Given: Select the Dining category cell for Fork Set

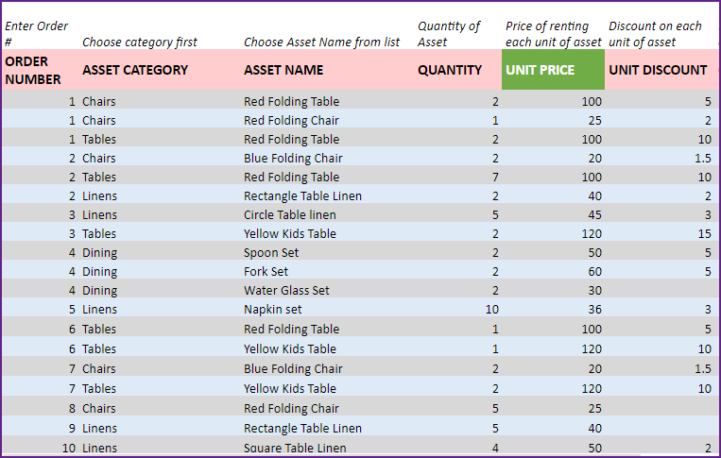Looking at the screenshot, I should coord(160,271).
